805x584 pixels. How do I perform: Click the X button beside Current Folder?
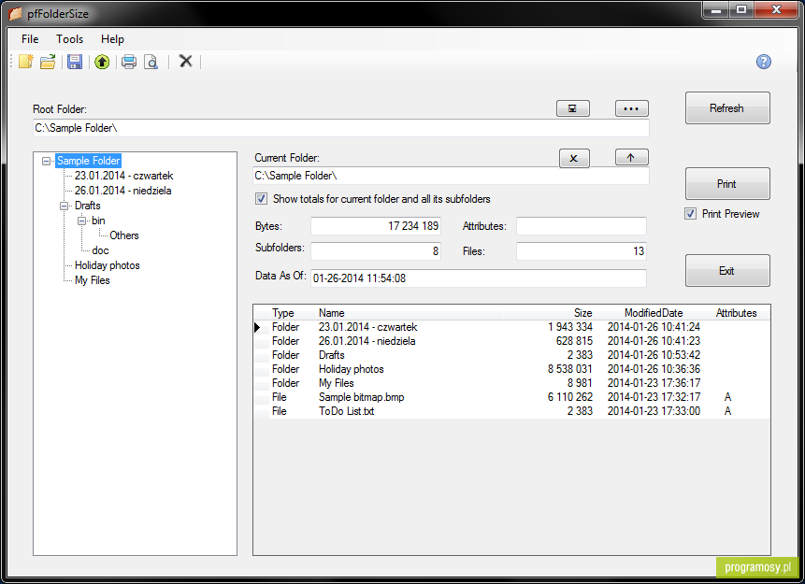click(x=574, y=158)
